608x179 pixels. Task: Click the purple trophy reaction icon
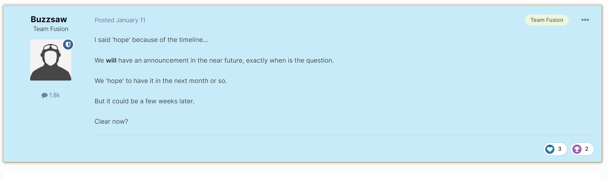click(x=577, y=149)
